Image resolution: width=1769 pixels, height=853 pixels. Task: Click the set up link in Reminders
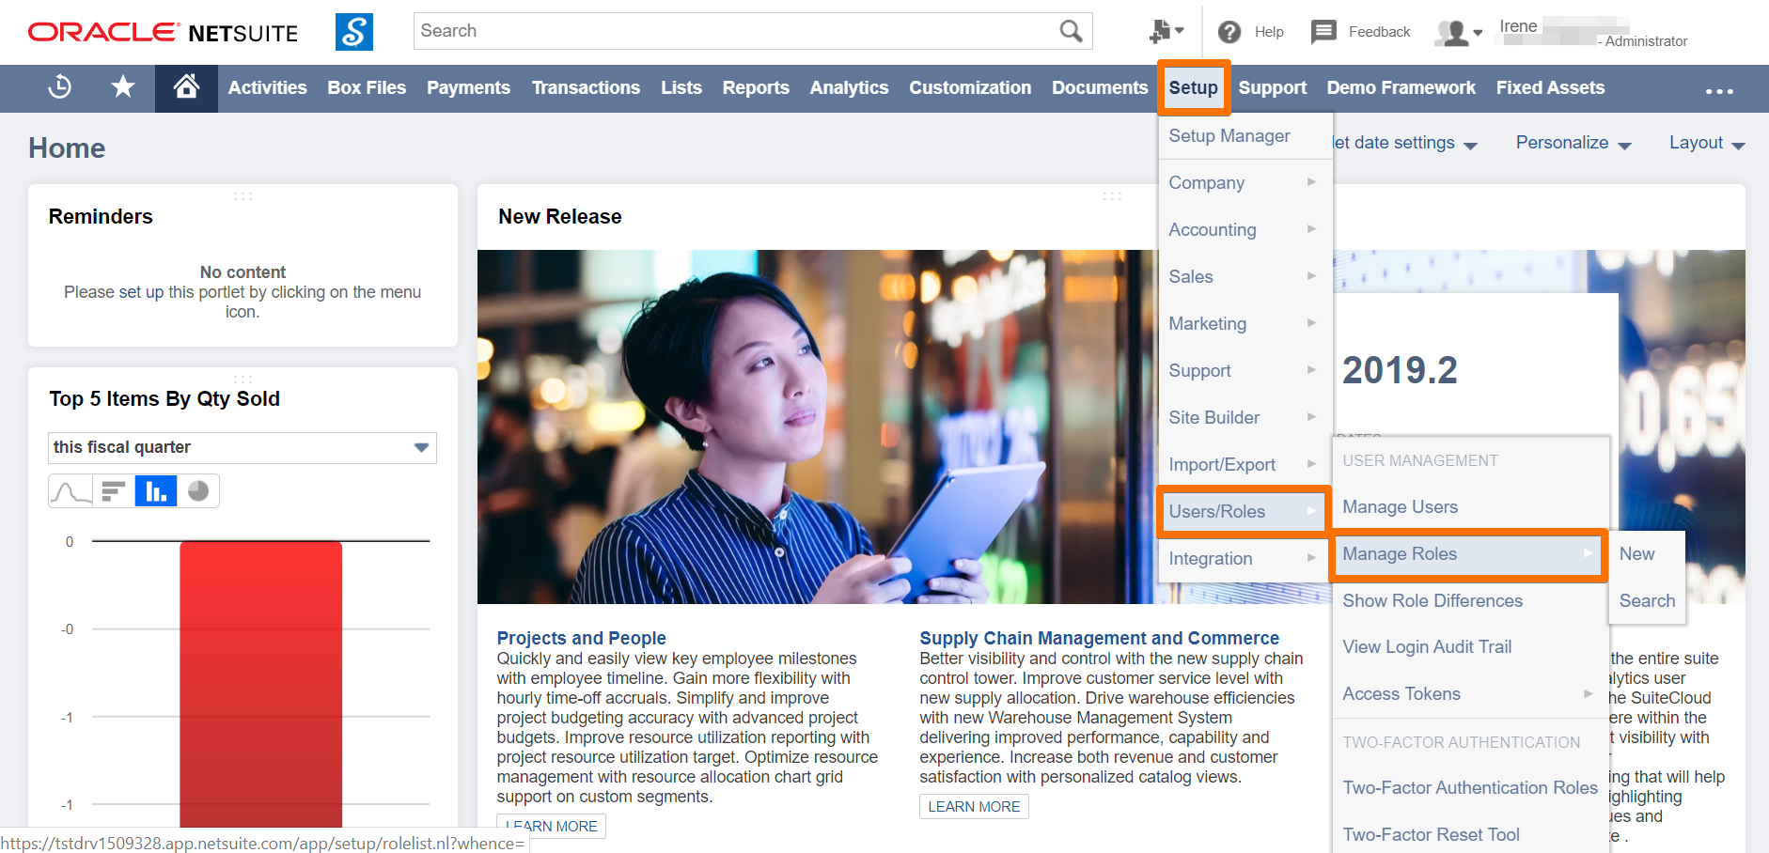(x=141, y=293)
